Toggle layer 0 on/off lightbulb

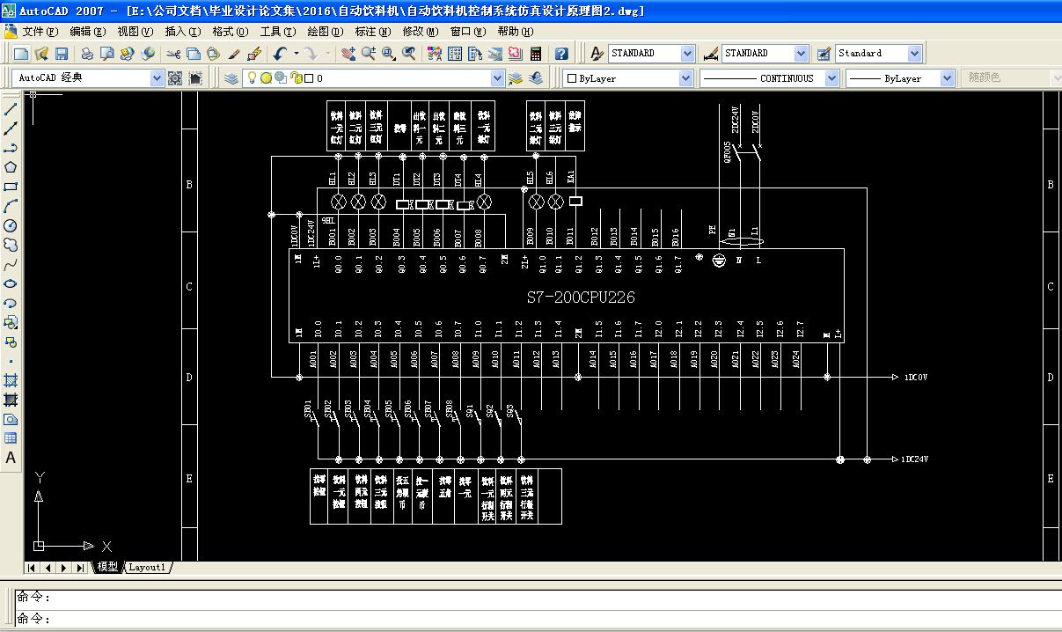click(x=252, y=78)
